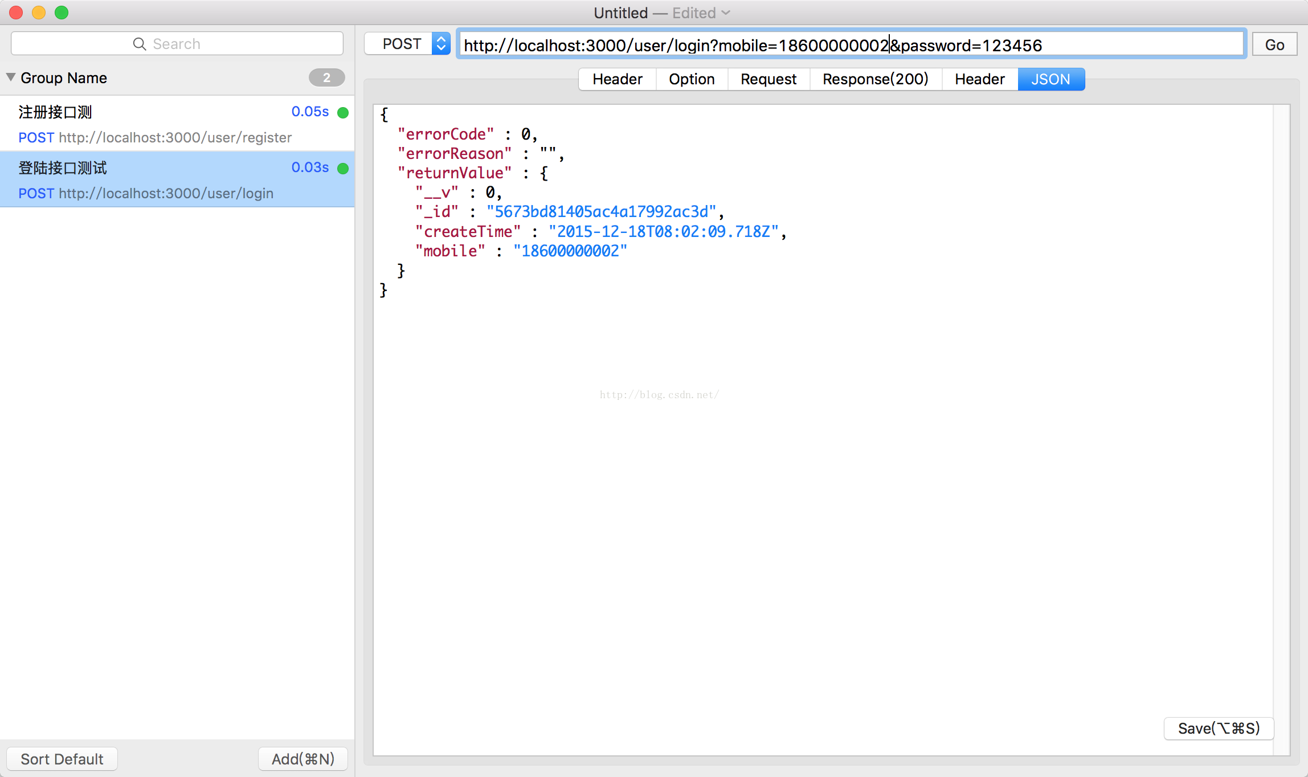Select the JSON tab
Image resolution: width=1308 pixels, height=777 pixels.
click(1051, 79)
